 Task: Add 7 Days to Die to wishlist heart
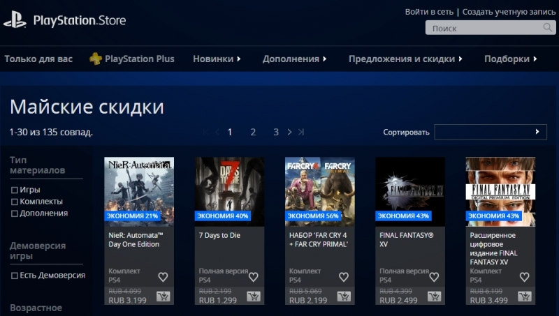click(x=253, y=277)
